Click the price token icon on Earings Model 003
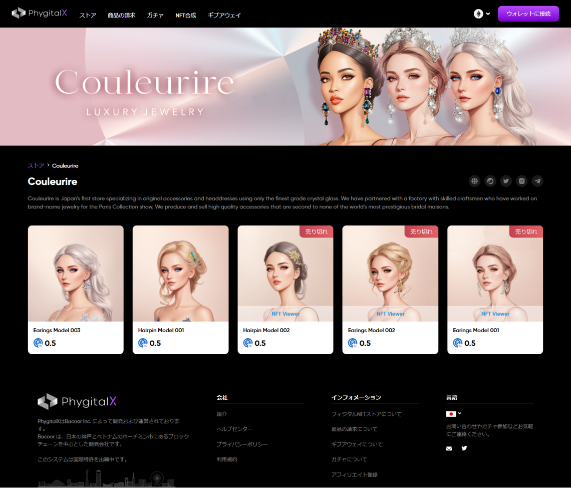 point(38,343)
